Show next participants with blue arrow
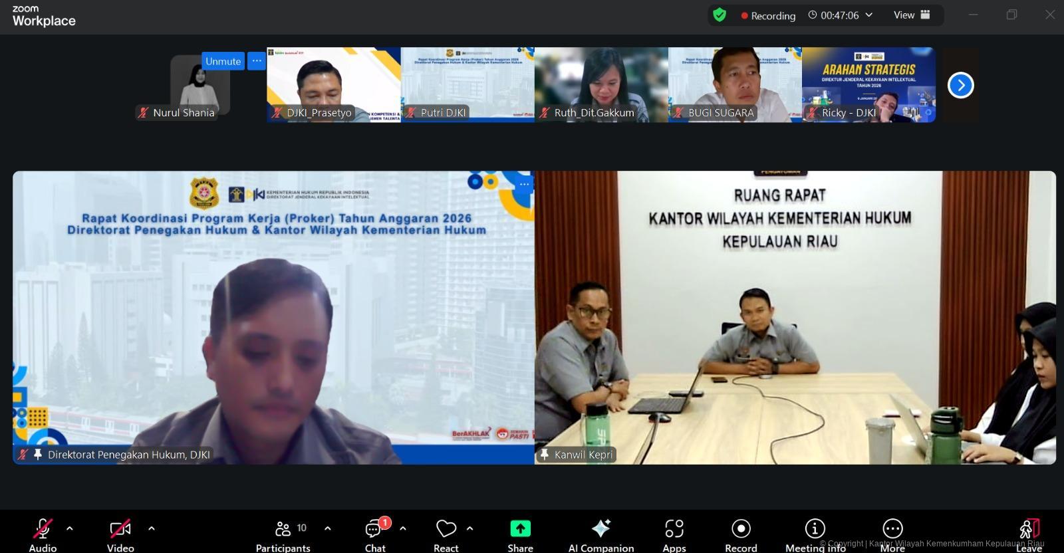 pyautogui.click(x=960, y=85)
